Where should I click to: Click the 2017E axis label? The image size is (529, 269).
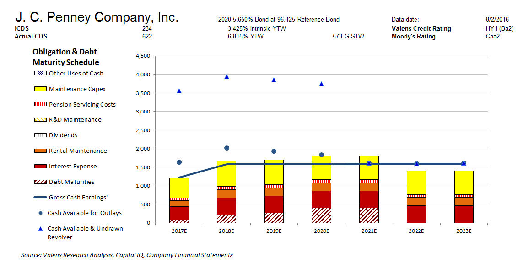point(179,231)
